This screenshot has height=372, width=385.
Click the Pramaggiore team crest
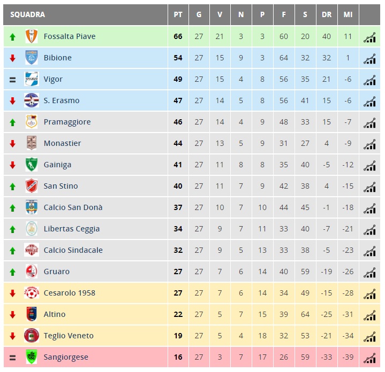point(32,122)
